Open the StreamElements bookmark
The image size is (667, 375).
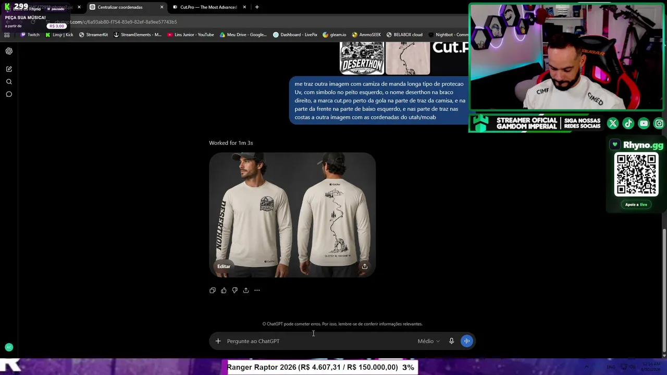[x=138, y=35]
